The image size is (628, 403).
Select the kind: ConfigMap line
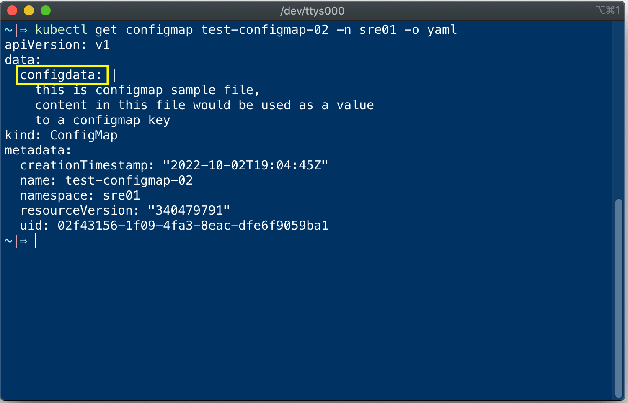coord(61,135)
